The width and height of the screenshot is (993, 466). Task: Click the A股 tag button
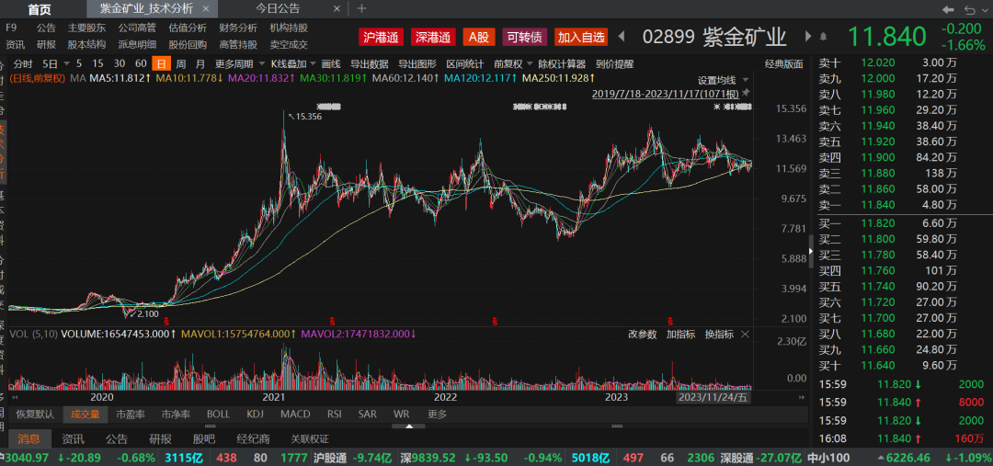coord(479,37)
